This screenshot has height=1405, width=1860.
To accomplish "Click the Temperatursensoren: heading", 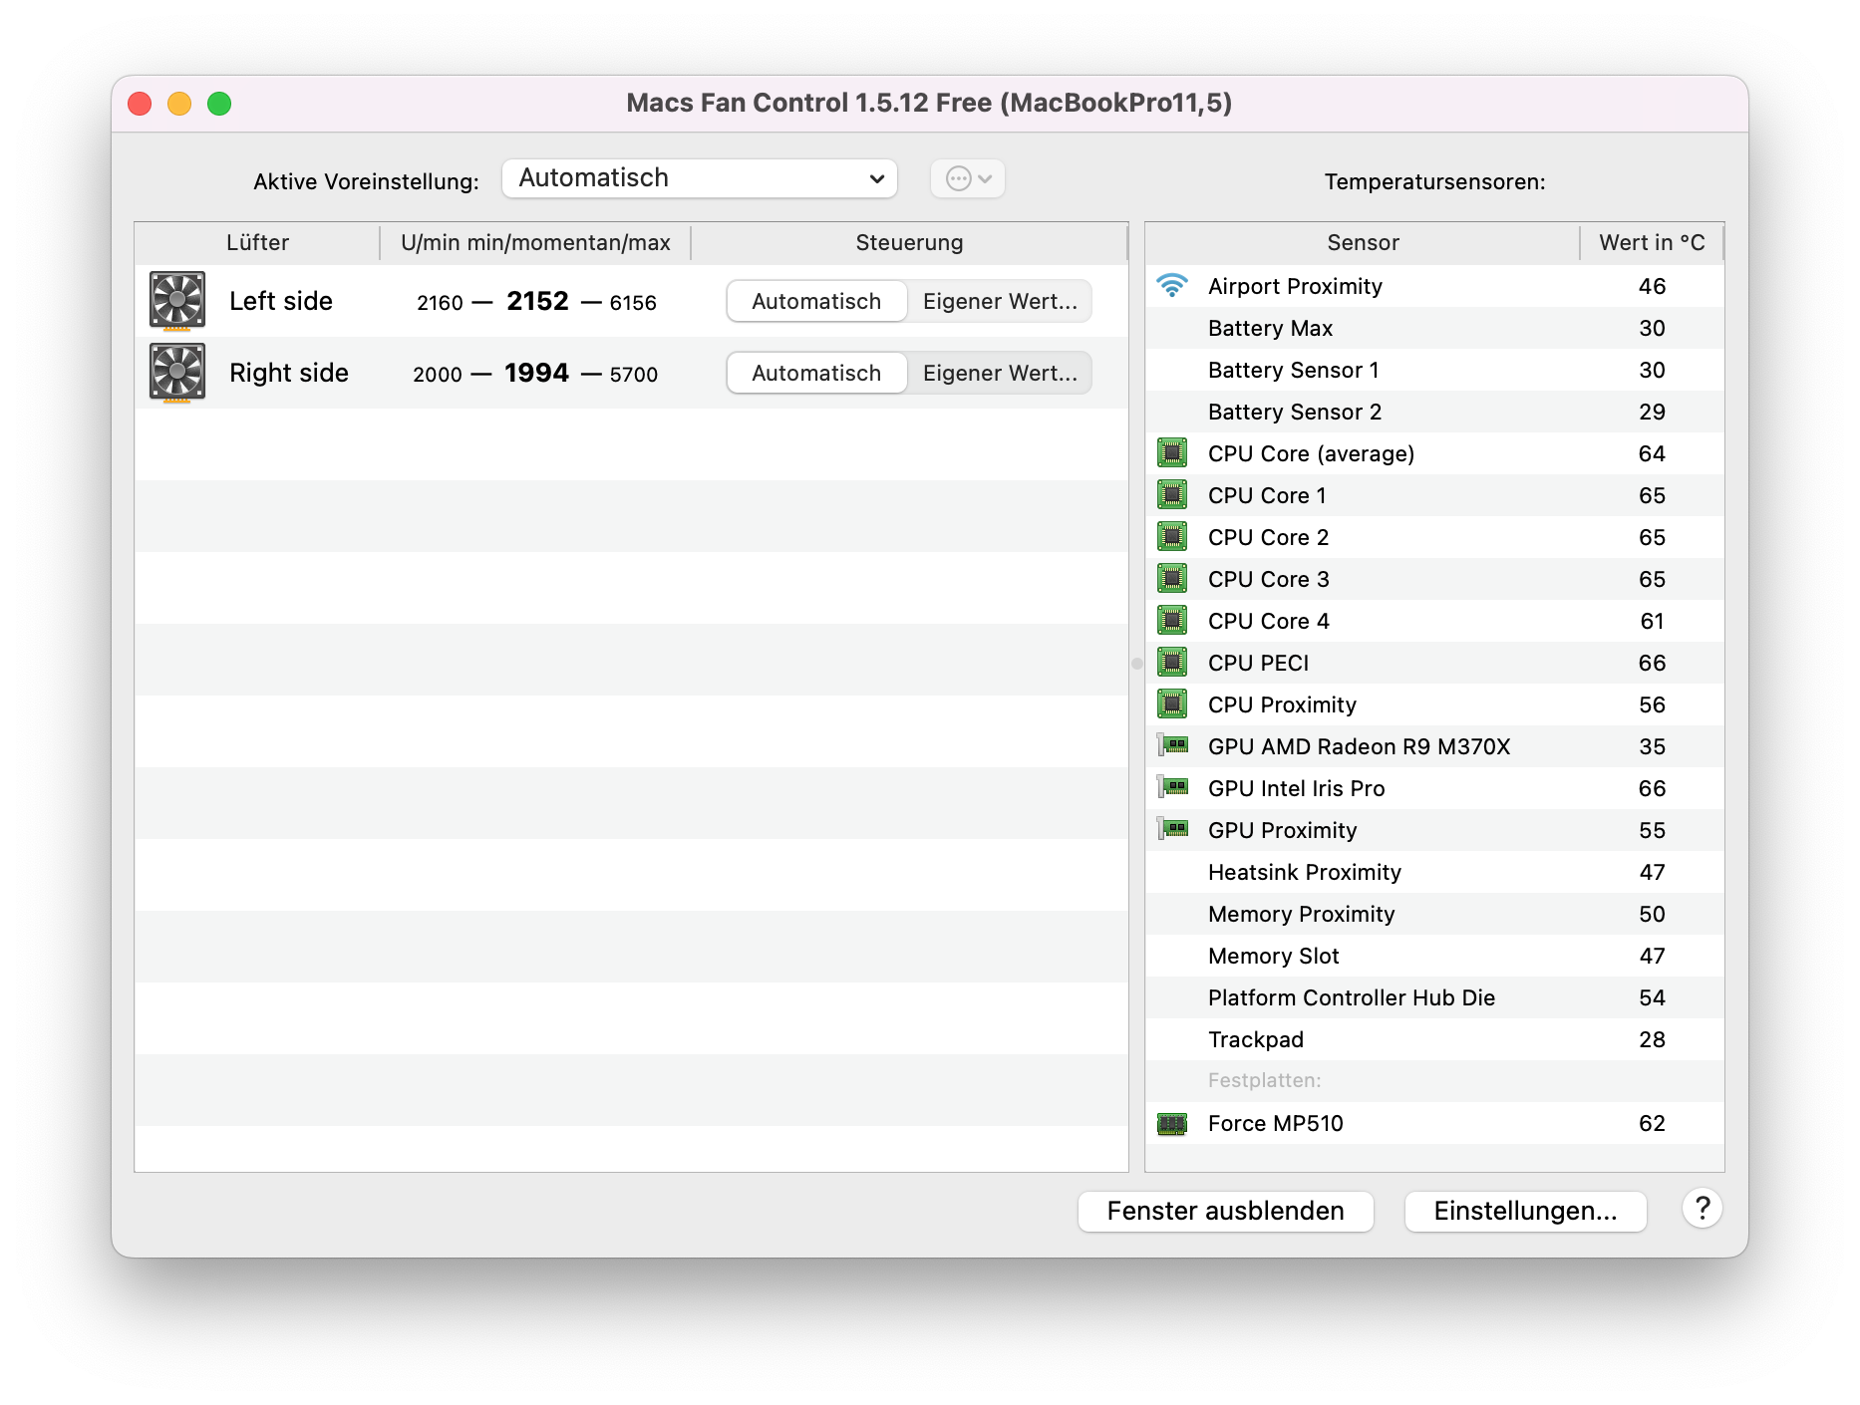I will click(x=1434, y=181).
